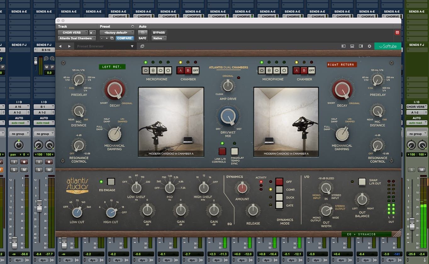Toggle the left side panel layout icon
This screenshot has width=429, height=264.
click(x=343, y=46)
